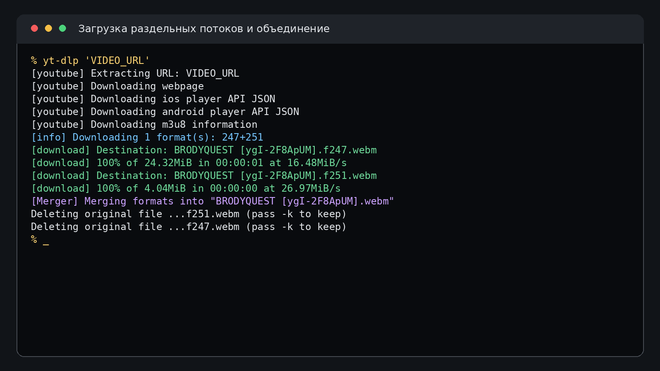Click the red close window dot

click(x=35, y=28)
